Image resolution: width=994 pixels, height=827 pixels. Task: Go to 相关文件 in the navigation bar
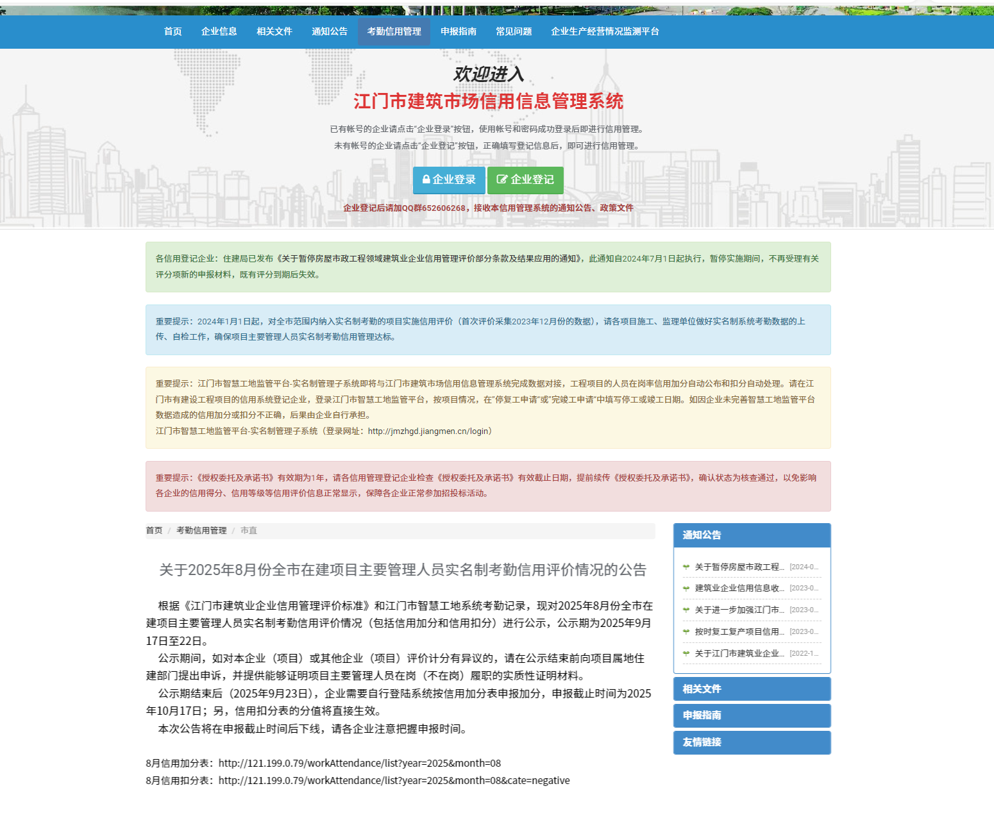click(274, 31)
